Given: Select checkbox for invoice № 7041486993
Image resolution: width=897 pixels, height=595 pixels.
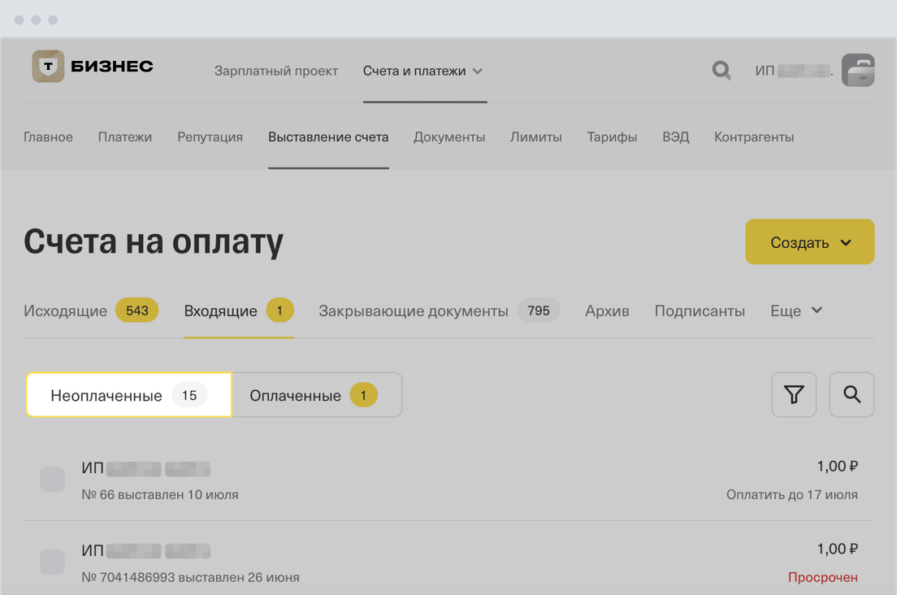Looking at the screenshot, I should tap(53, 562).
